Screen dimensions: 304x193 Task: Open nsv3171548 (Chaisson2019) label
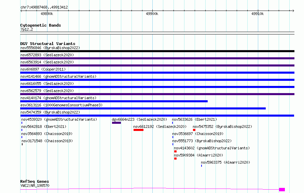(47, 141)
